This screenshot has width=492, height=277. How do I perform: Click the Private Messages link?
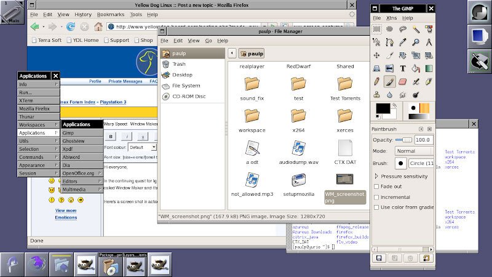125,81
